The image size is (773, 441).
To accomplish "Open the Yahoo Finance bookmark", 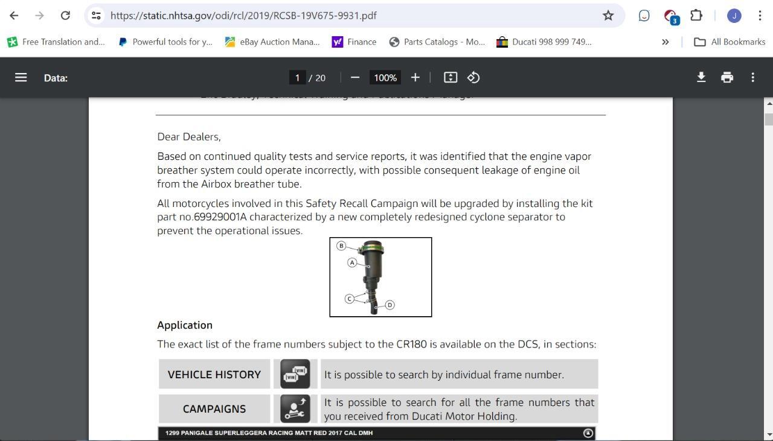I will click(x=354, y=42).
